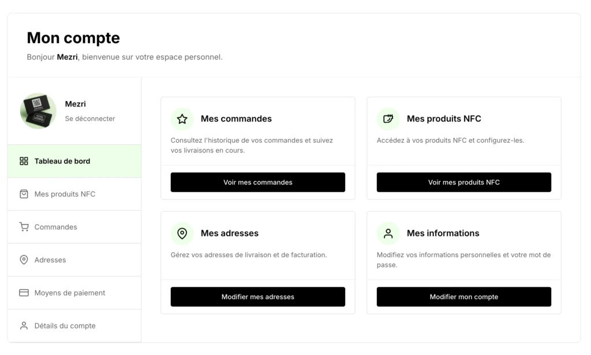
Task: Click the cart icon next to Commandes
Action: [24, 227]
